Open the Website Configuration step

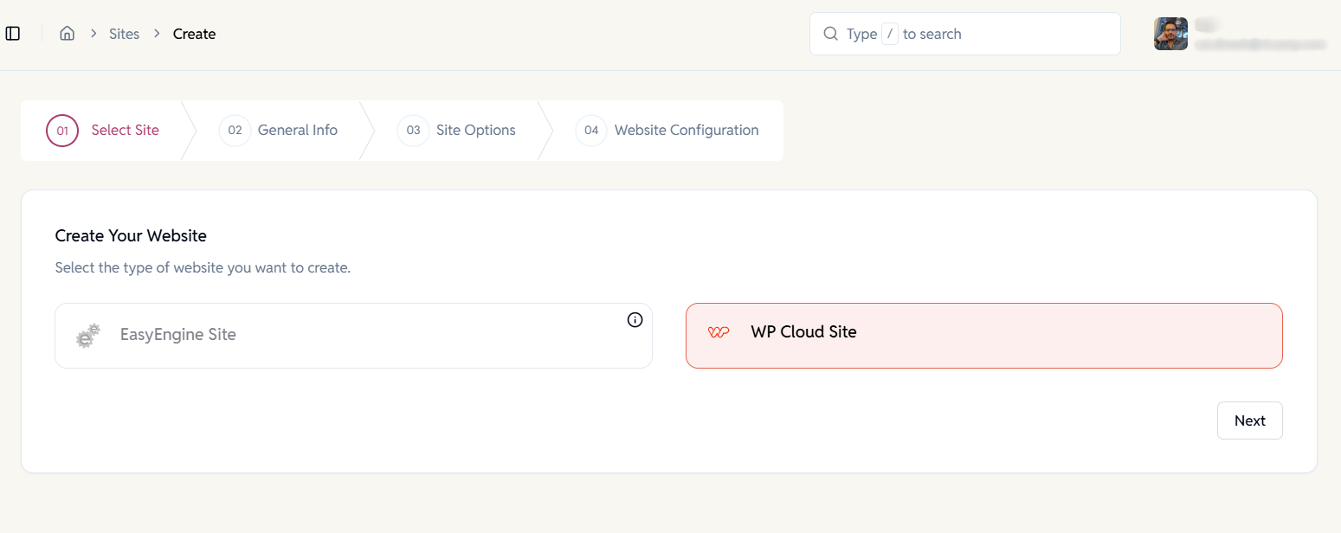(687, 130)
